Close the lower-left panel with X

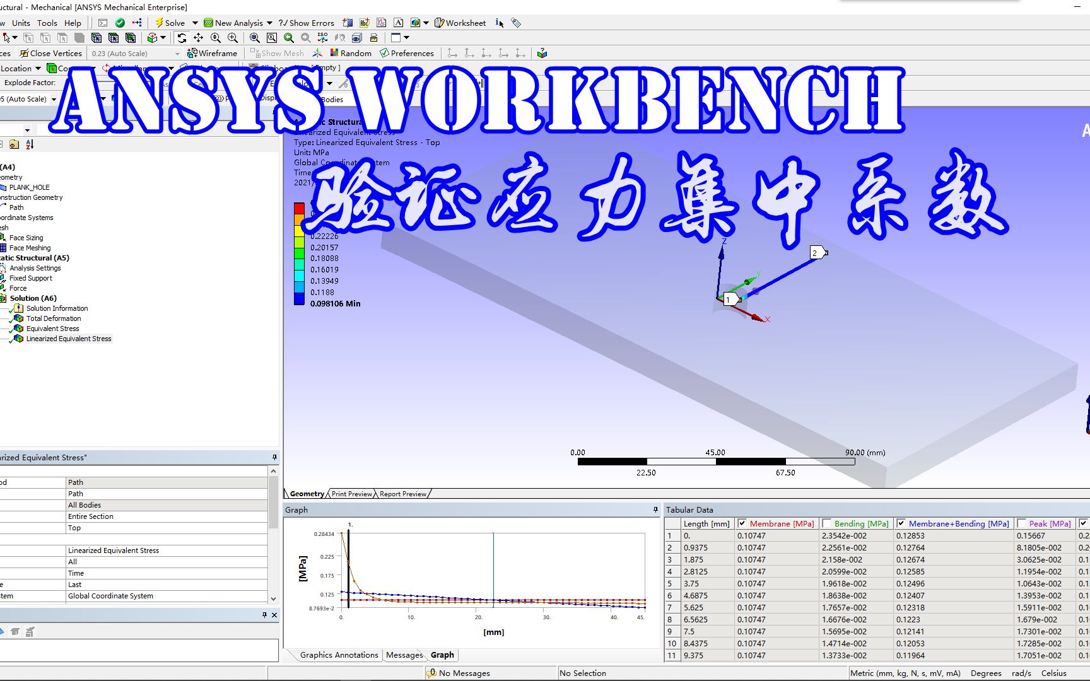tap(274, 615)
